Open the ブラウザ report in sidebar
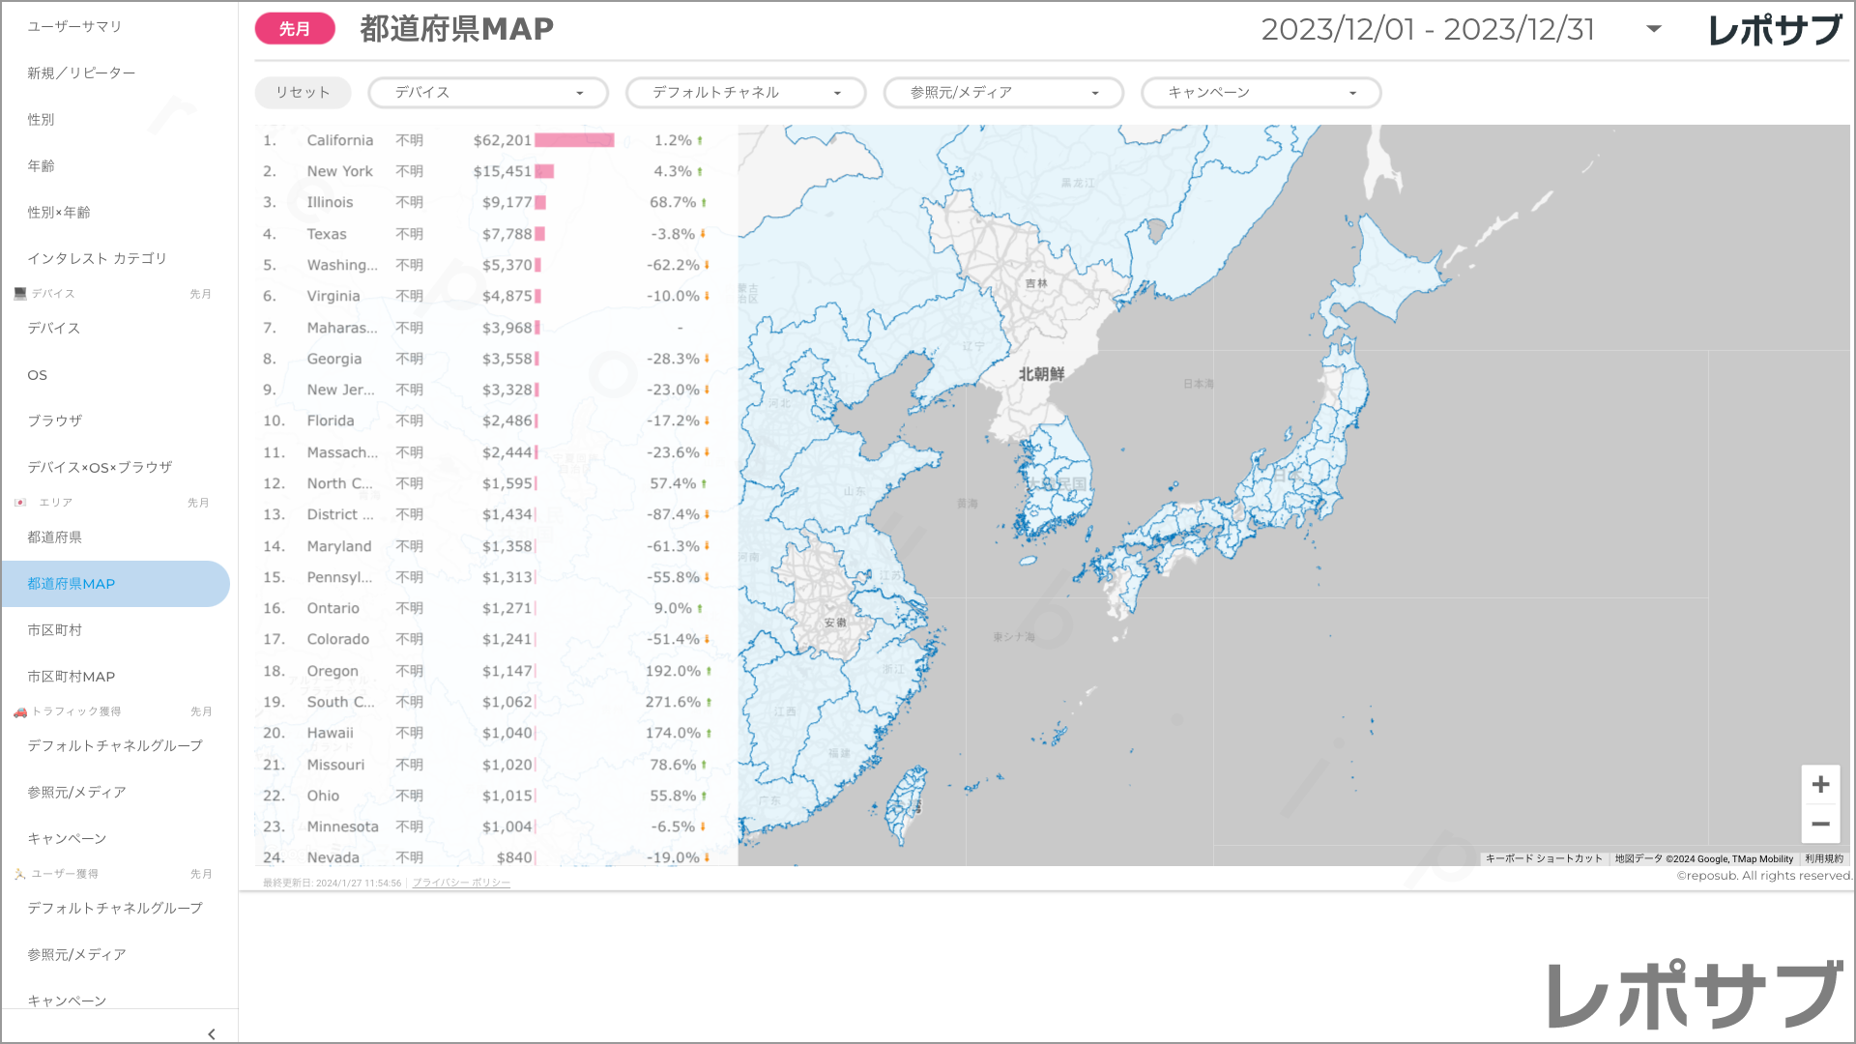Viewport: 1856px width, 1044px height. (x=55, y=420)
